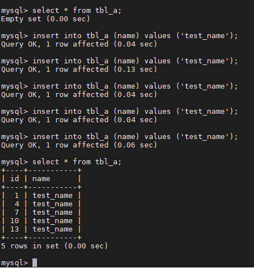Click test_name value in the row with id 13
The width and height of the screenshot is (254, 268).
point(53,229)
